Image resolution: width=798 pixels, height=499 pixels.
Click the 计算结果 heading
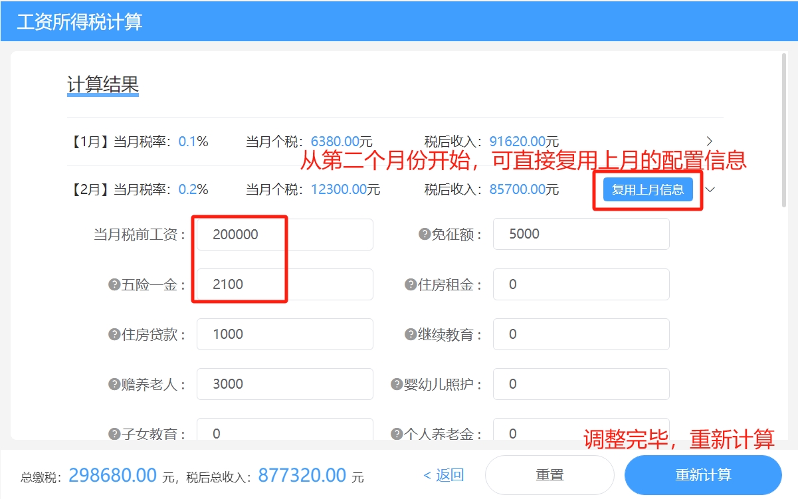click(103, 85)
